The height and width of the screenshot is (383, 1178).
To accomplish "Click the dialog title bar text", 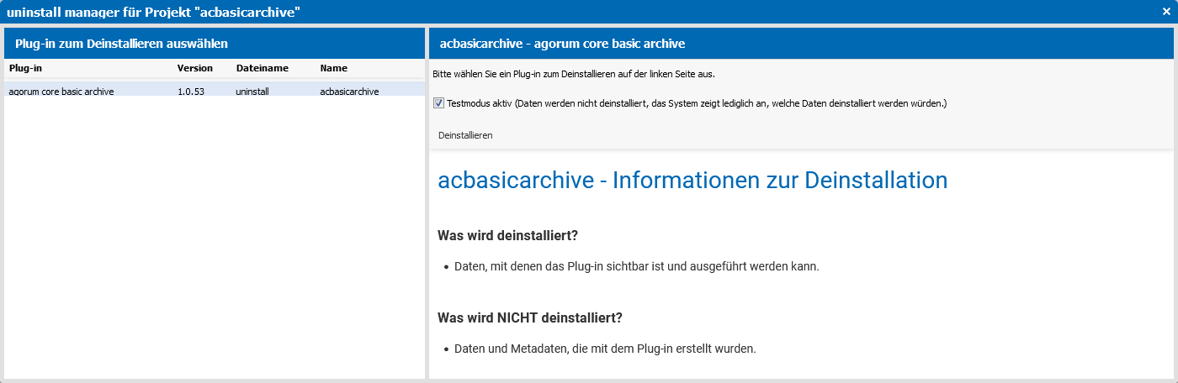I will [153, 12].
